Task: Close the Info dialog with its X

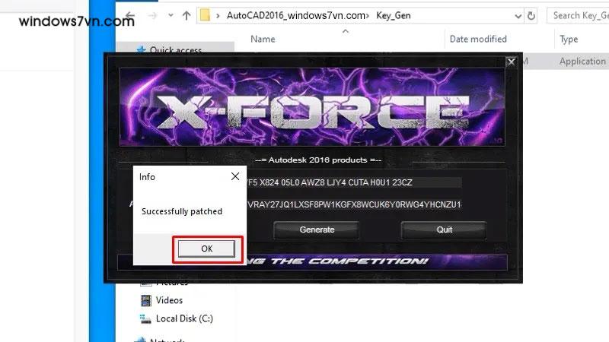Action: coord(235,176)
